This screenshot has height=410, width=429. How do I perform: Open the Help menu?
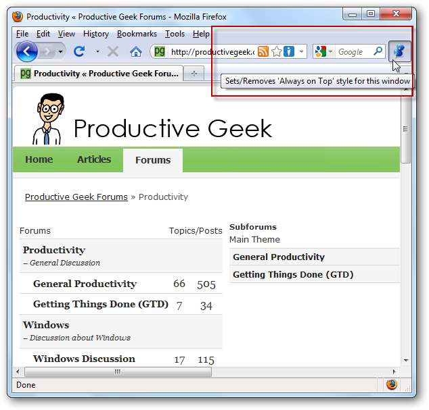[x=201, y=34]
